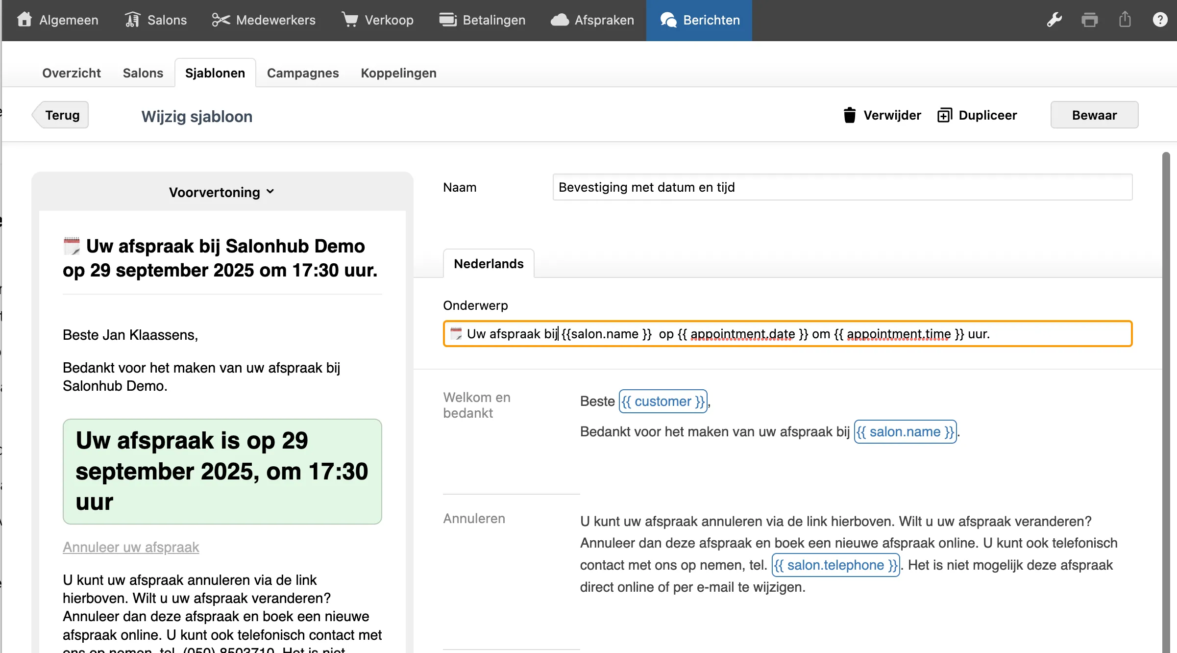1177x653 pixels.
Task: Select the salon.telephone placeholder tag
Action: [835, 565]
